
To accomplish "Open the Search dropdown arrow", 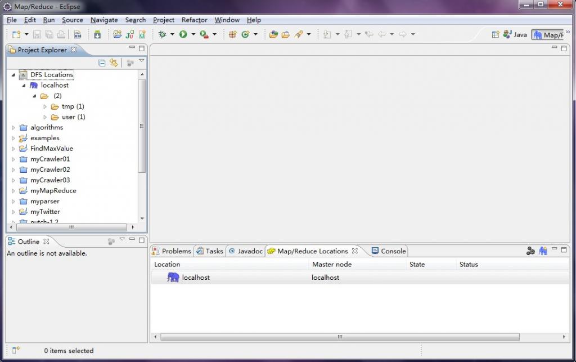I will [309, 34].
